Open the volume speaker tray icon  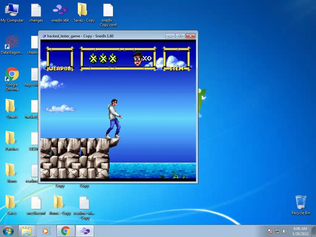[285, 231]
